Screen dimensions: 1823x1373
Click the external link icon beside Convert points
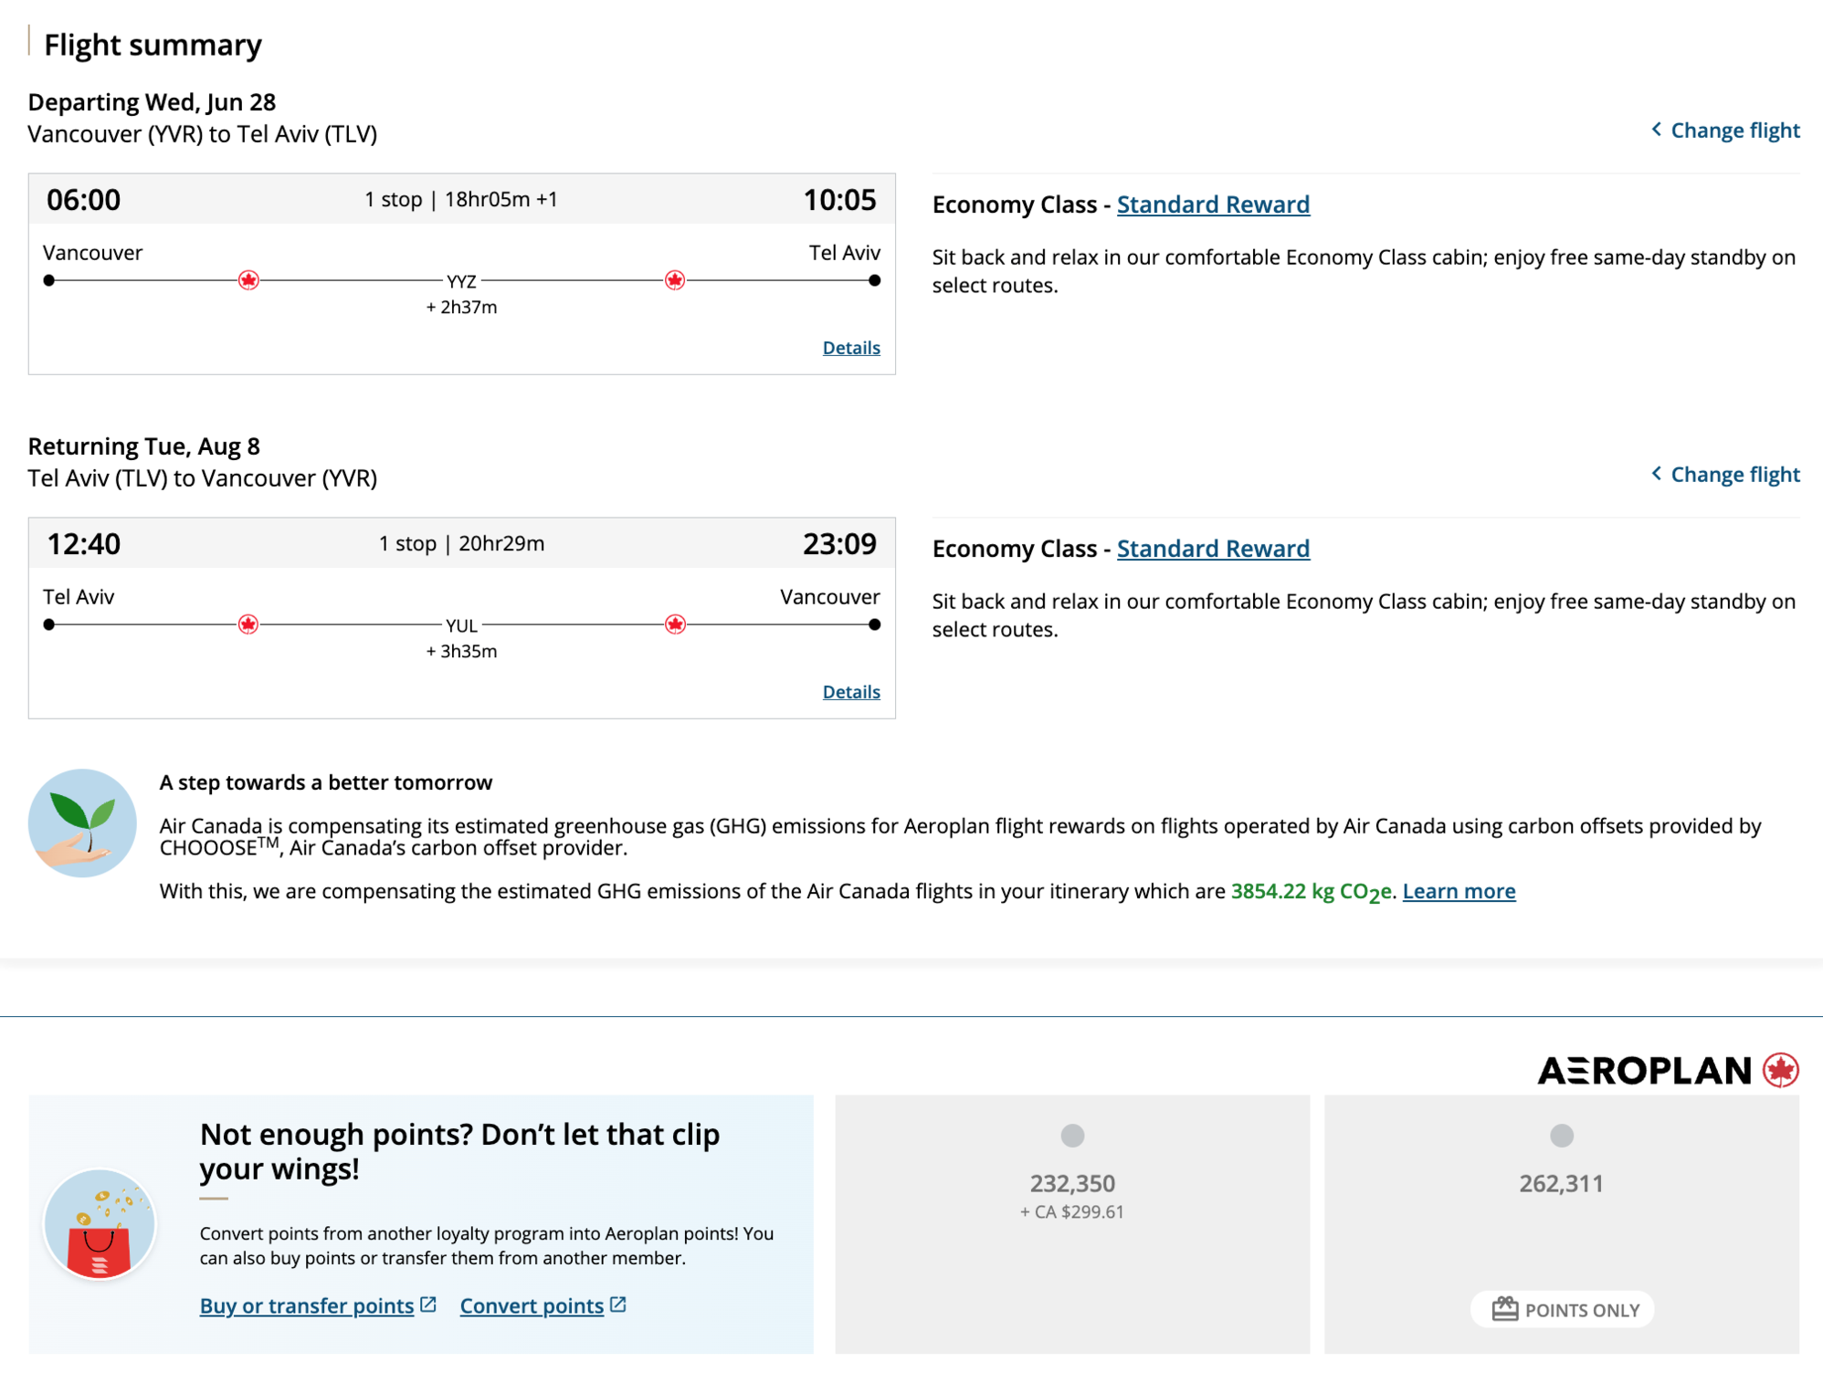(618, 1305)
